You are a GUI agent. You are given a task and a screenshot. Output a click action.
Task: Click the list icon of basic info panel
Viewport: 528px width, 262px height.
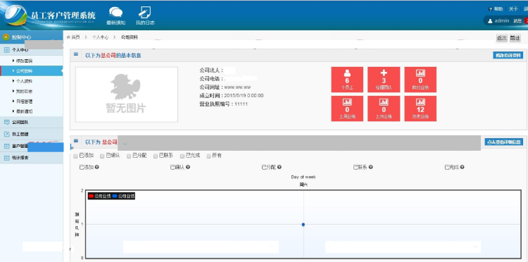point(76,54)
